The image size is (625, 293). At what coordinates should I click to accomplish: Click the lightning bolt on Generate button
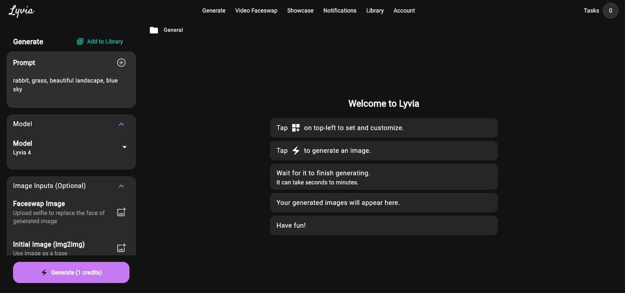[x=44, y=273]
